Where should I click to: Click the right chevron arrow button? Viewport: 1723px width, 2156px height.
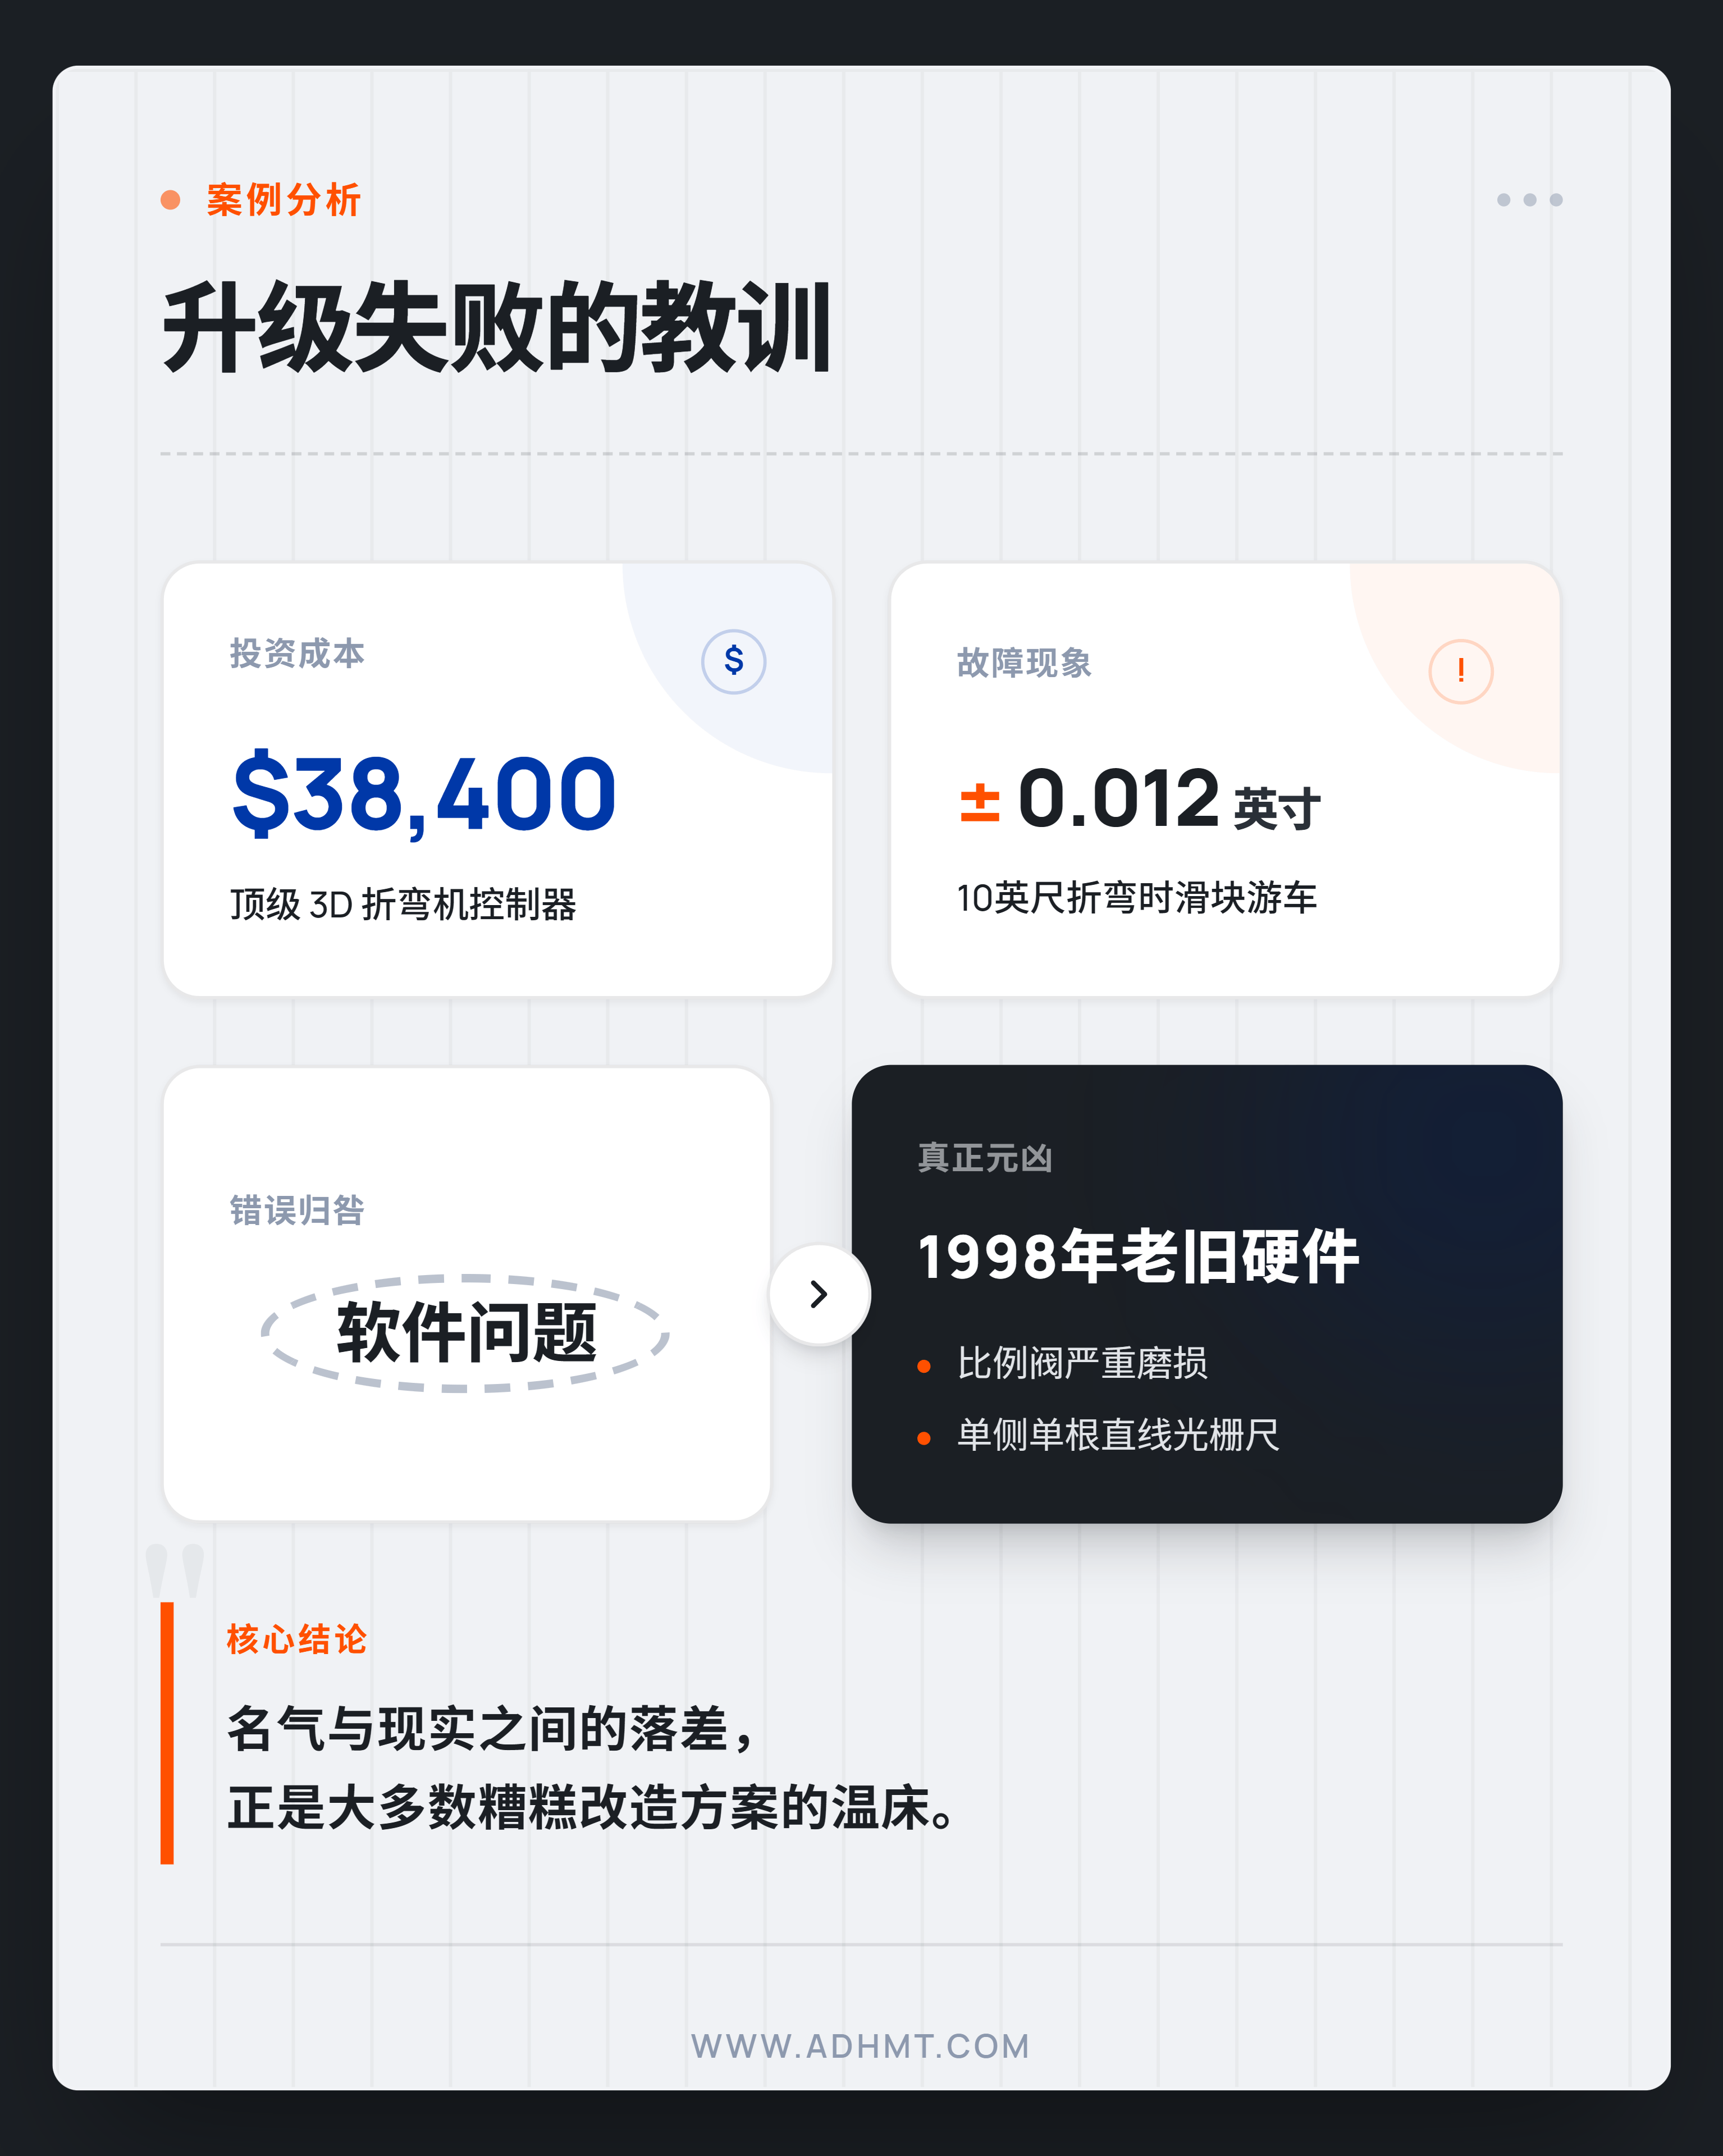point(819,1294)
